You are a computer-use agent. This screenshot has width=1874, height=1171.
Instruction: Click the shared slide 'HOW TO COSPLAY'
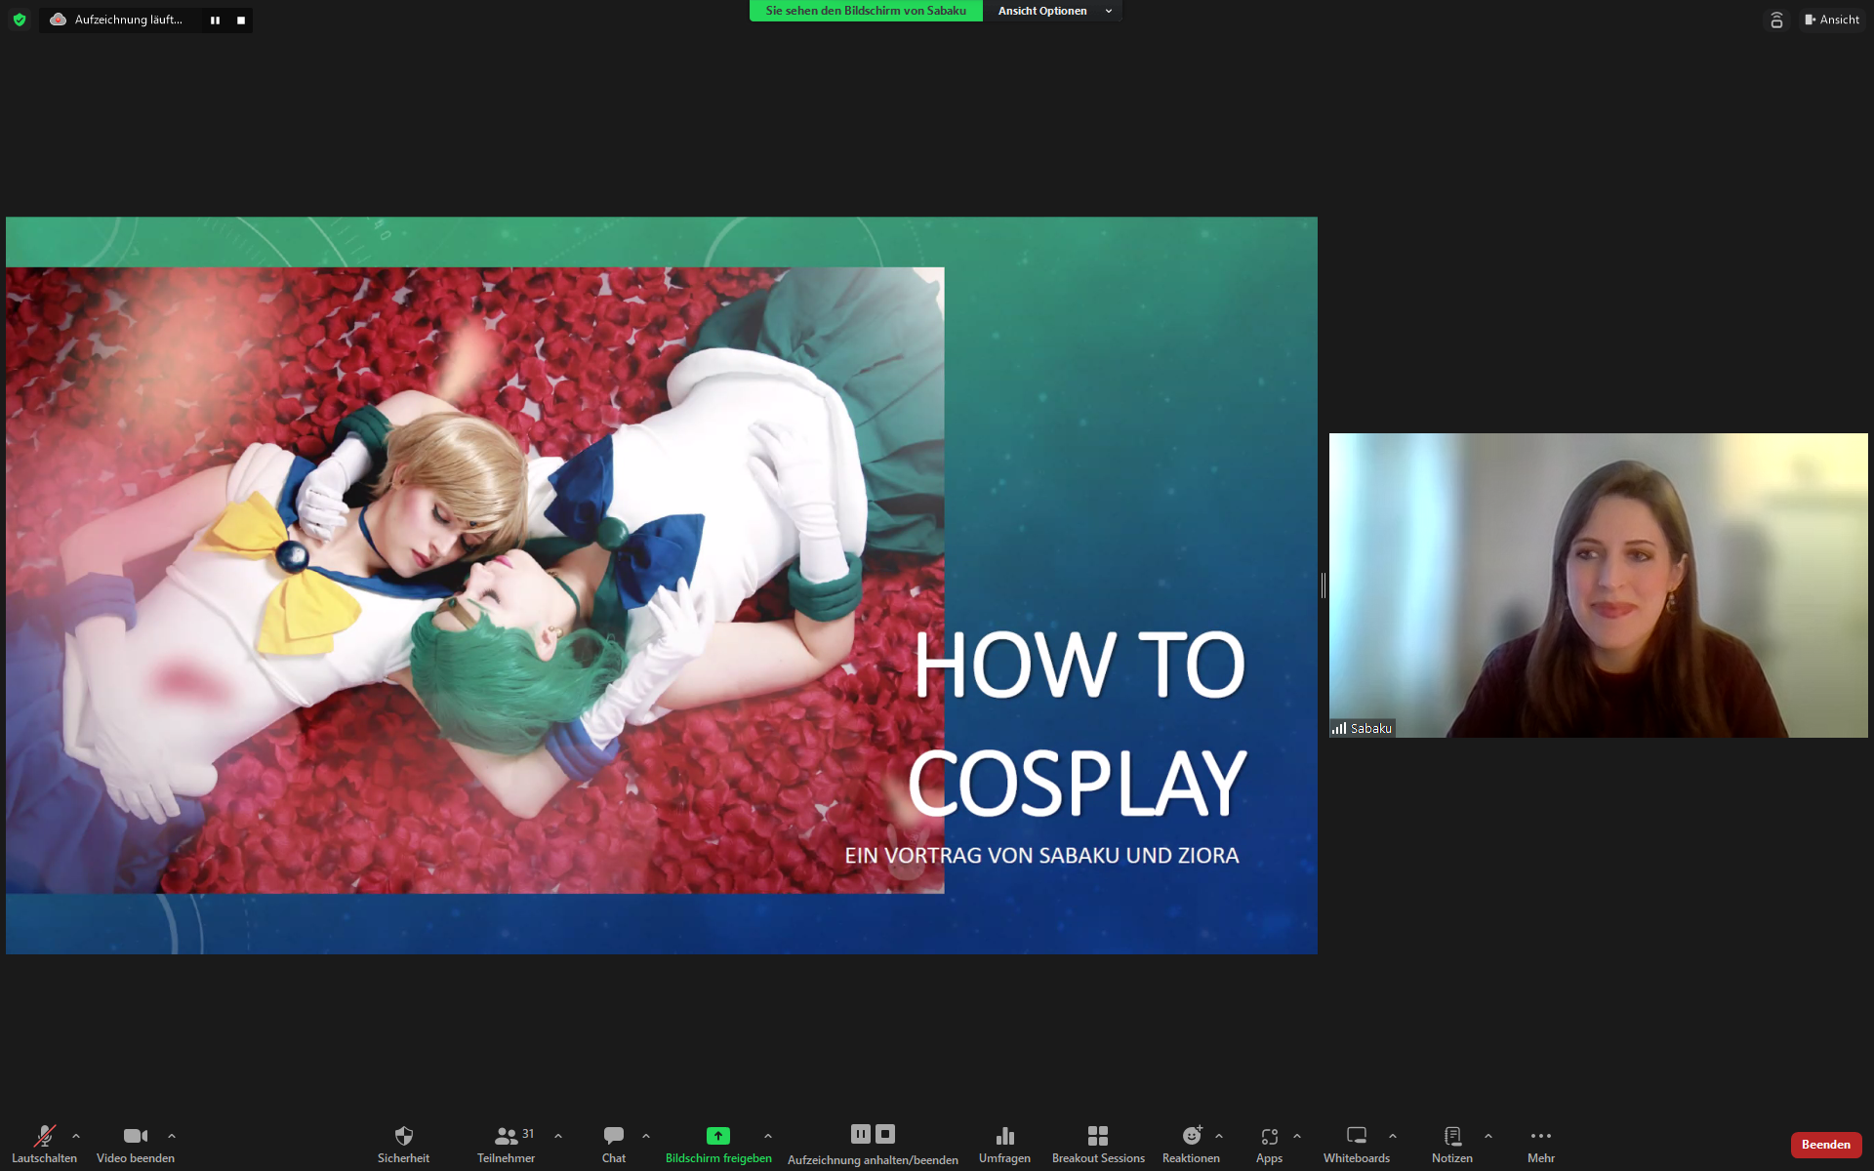(x=662, y=585)
